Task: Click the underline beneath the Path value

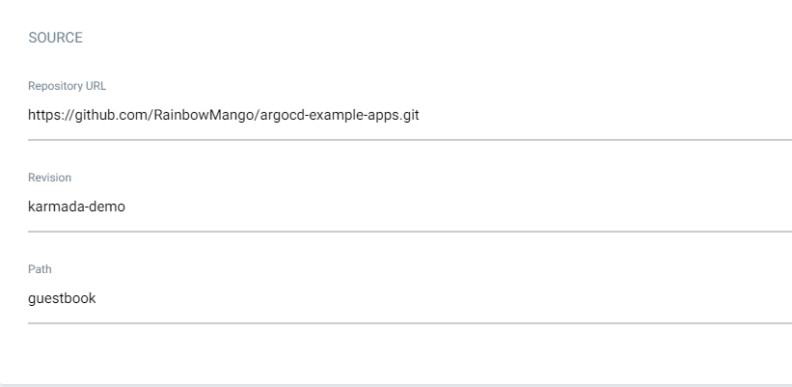Action: click(409, 322)
